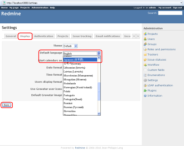
Task: Click the browser page icon in address bar
Action: [x=4, y=3]
